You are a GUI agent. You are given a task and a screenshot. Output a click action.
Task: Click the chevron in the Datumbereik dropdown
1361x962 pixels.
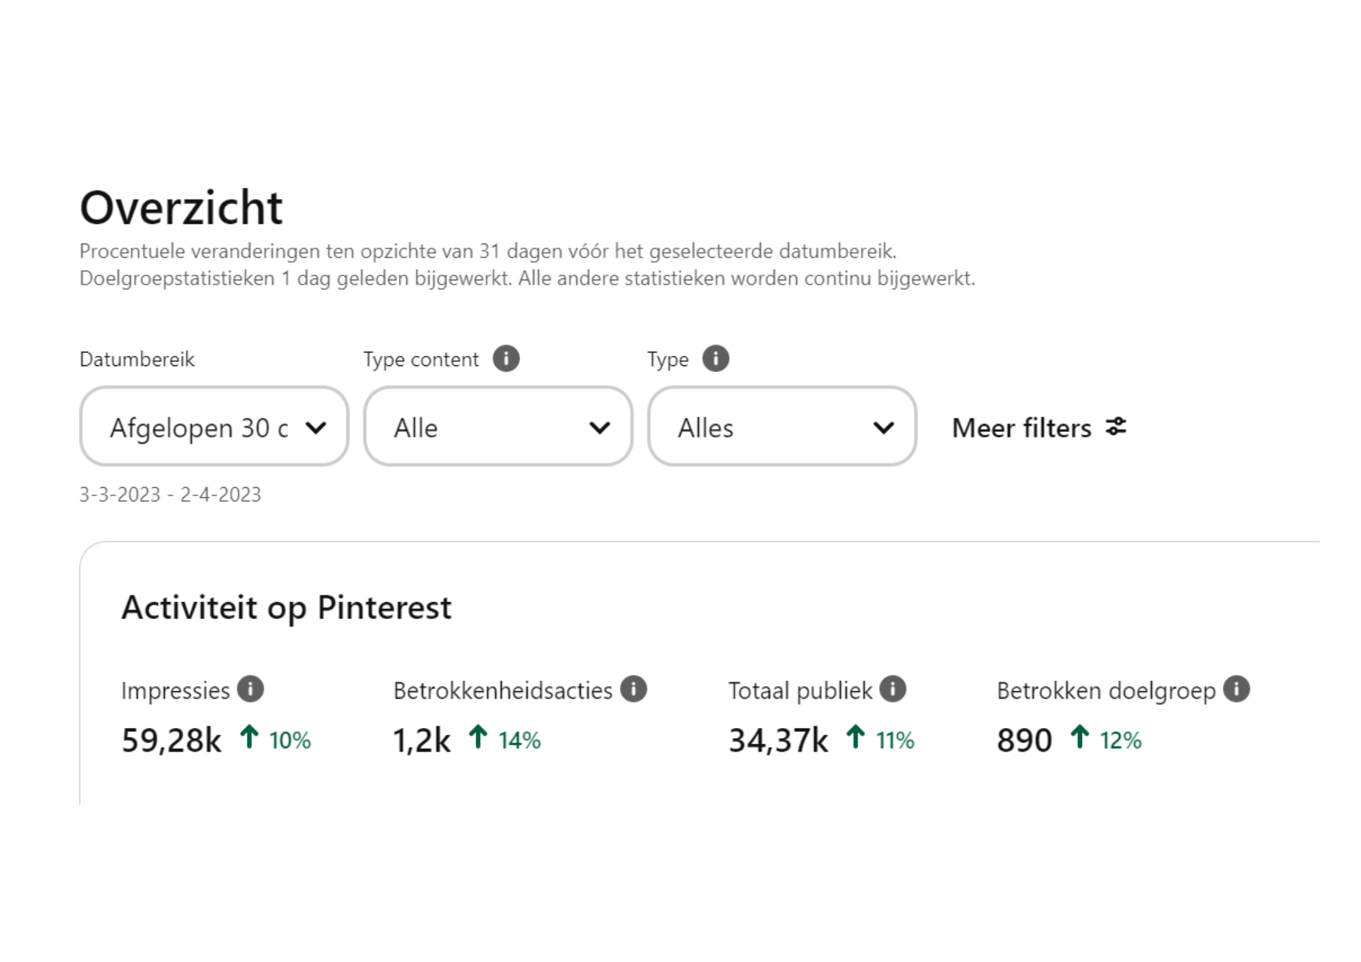[316, 428]
